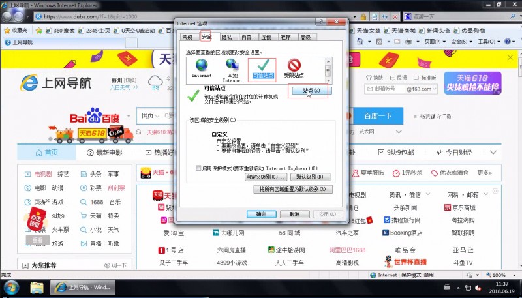Switch to the General (常规) tab
Viewport: 522px width, 298px height.
click(x=187, y=37)
